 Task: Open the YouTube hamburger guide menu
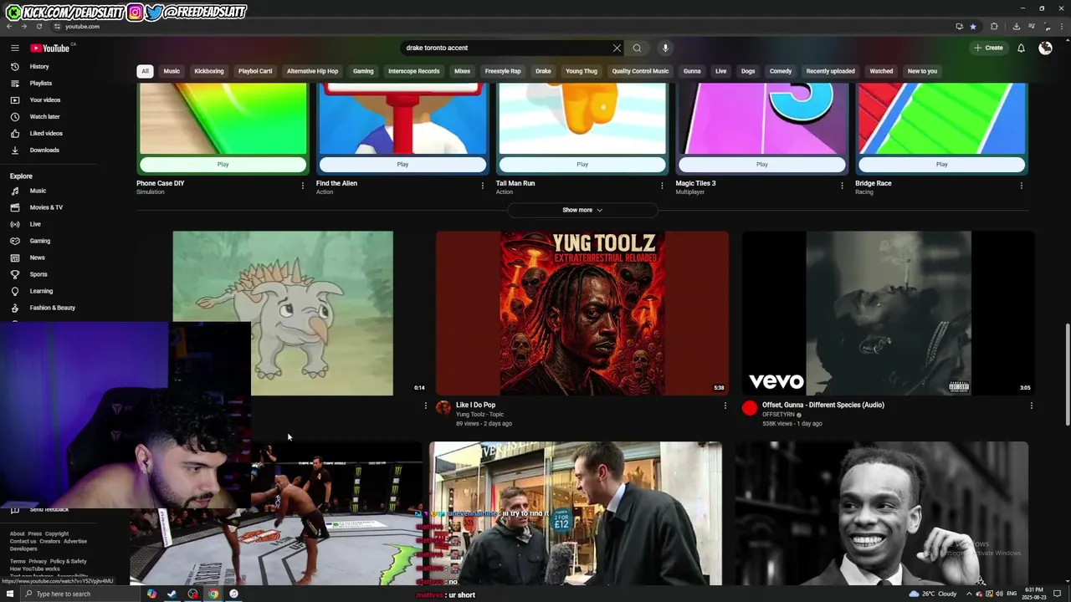coord(15,48)
